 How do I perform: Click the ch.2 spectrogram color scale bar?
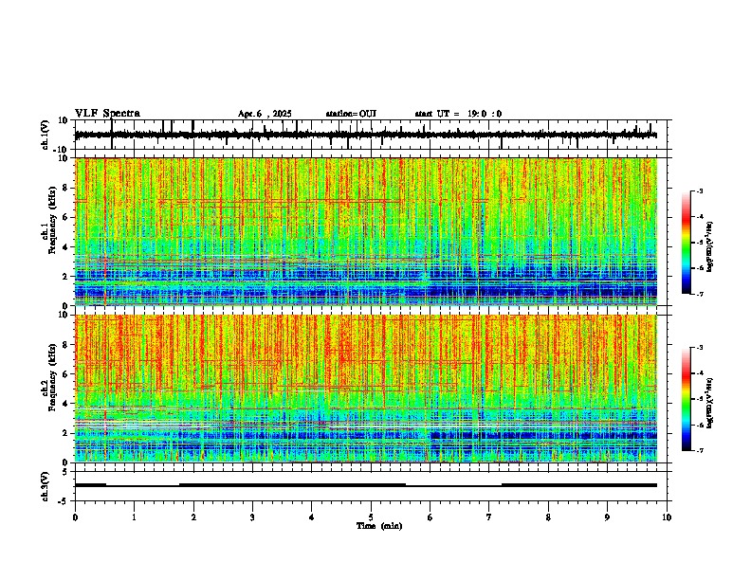pyautogui.click(x=686, y=399)
